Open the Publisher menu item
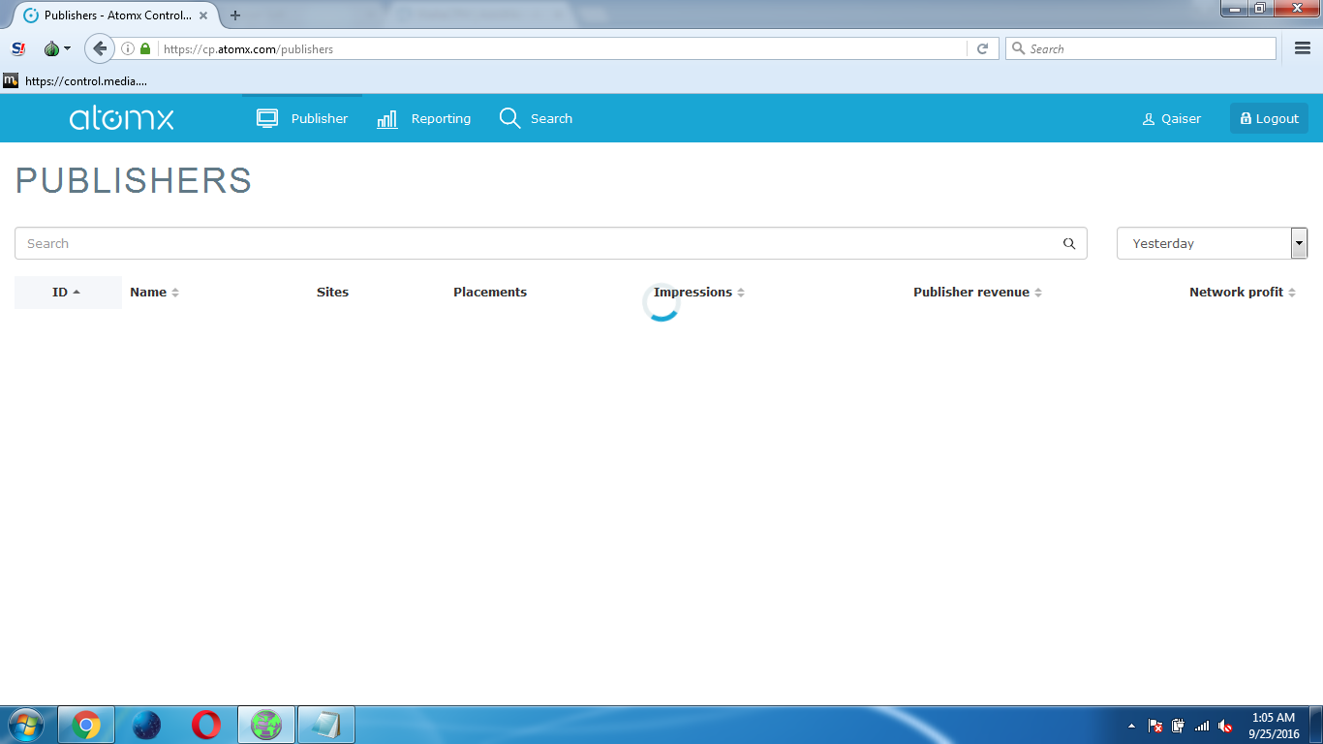This screenshot has height=744, width=1323. [302, 118]
